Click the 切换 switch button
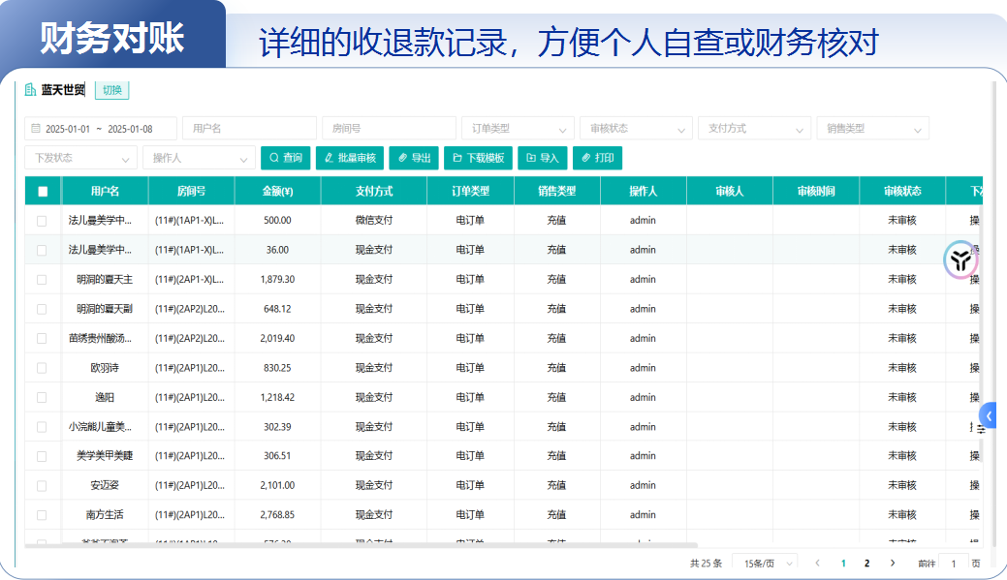Screen dimensions: 1007x580 110,90
